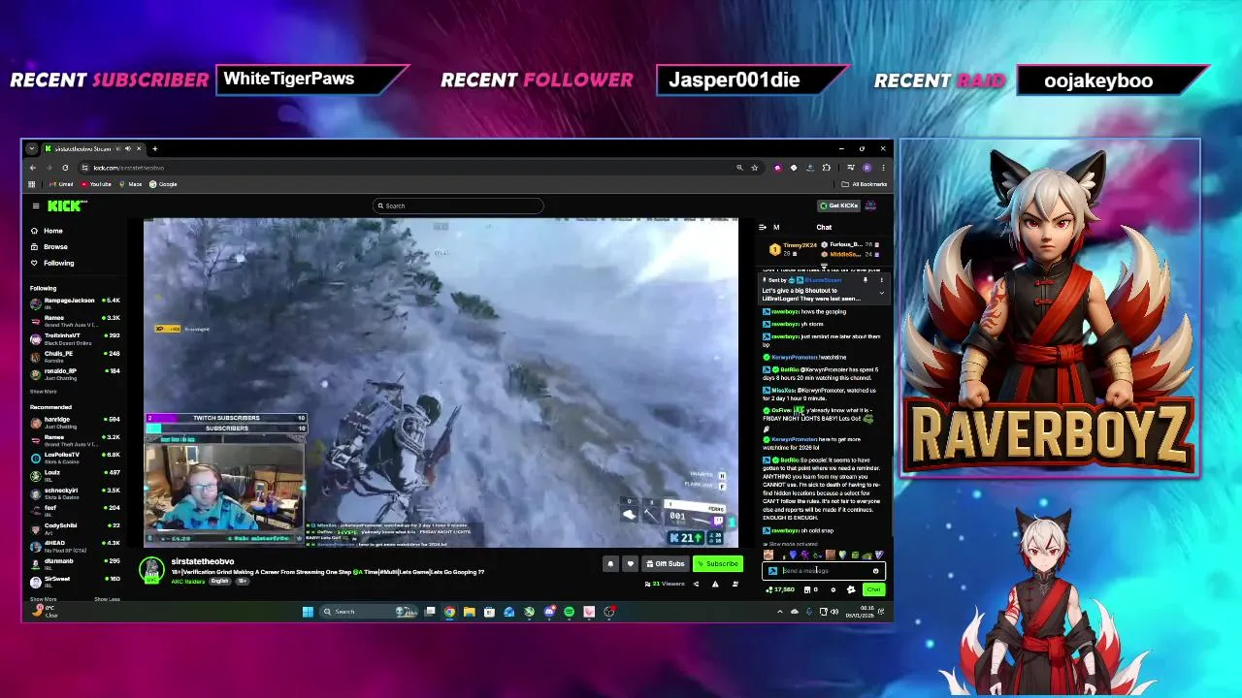Click the Subscribe button
The height and width of the screenshot is (698, 1242).
[718, 564]
